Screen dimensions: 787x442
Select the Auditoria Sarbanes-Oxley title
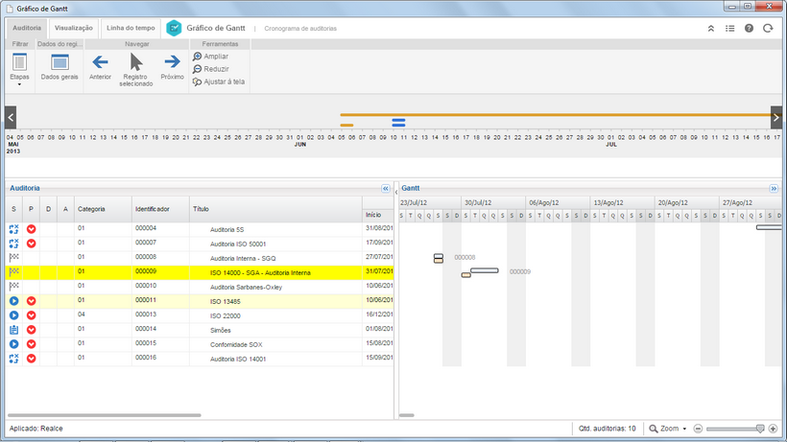tap(246, 287)
